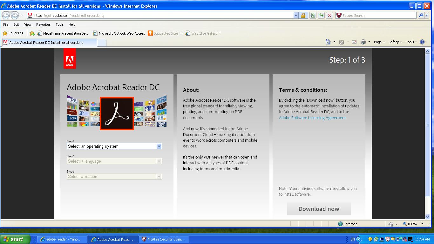Click the wireless network tray icon

pos(399,239)
